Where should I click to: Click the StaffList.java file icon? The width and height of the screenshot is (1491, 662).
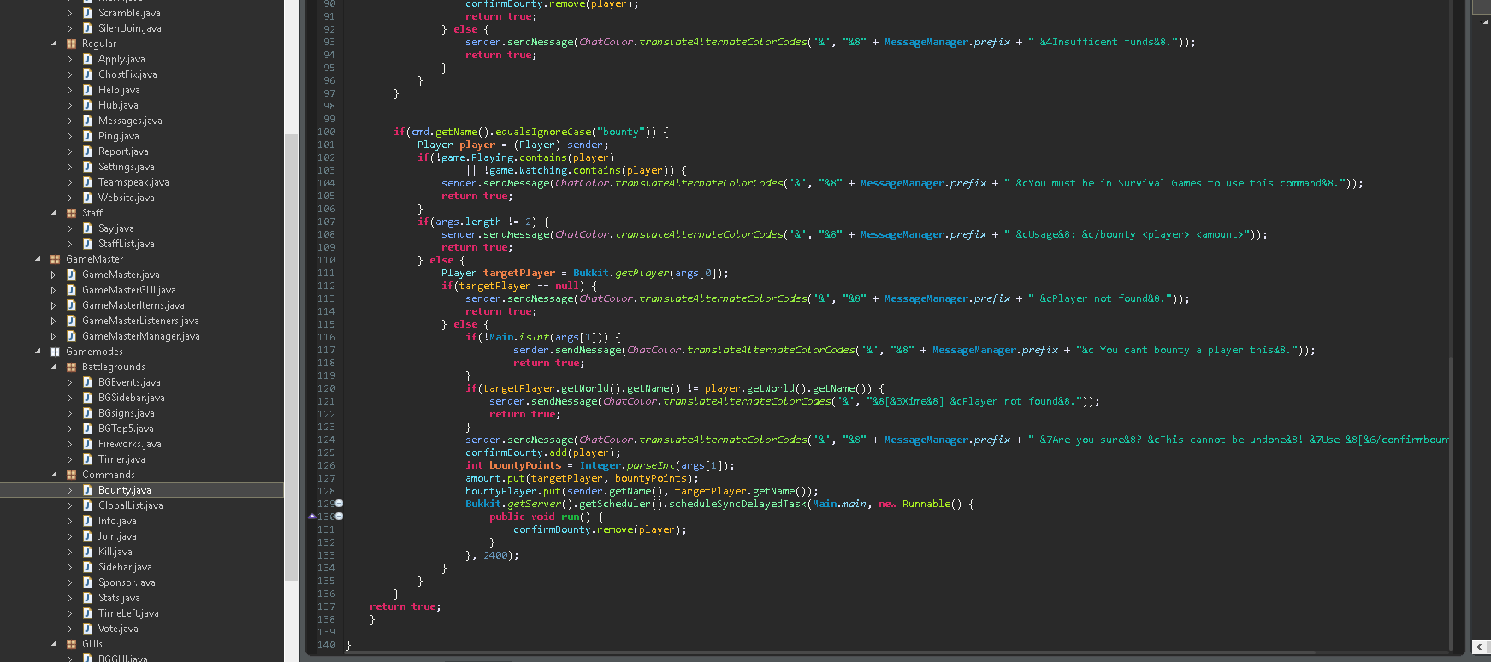pyautogui.click(x=87, y=244)
